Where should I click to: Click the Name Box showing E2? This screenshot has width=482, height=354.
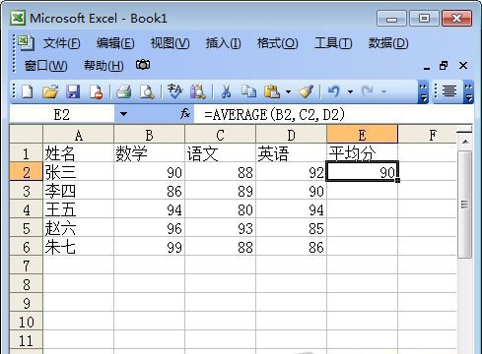tap(62, 114)
